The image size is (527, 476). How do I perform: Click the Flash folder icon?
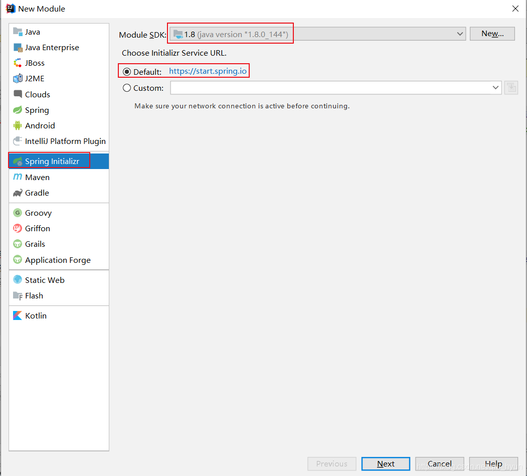pyautogui.click(x=18, y=295)
